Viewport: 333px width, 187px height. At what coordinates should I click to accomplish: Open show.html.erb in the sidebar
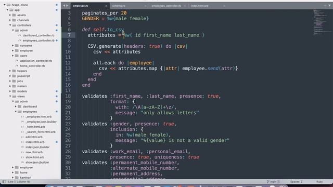(35, 157)
